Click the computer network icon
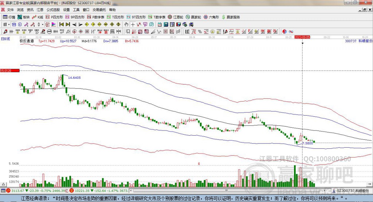The width and height of the screenshot is (373, 202). [x=191, y=24]
